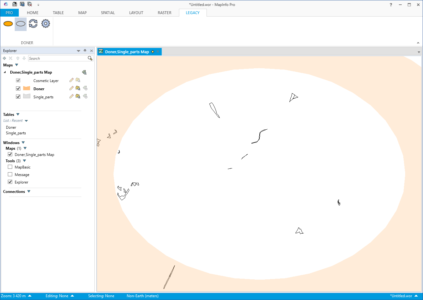Screen dimensions: 423x300
Task: Toggle Cosmetic Layer visibility checkbox
Action: point(18,80)
